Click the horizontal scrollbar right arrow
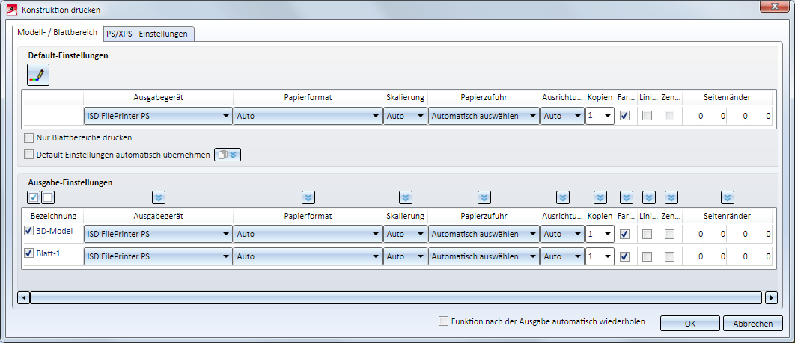Viewport: 795px width, 343px height. tap(772, 298)
